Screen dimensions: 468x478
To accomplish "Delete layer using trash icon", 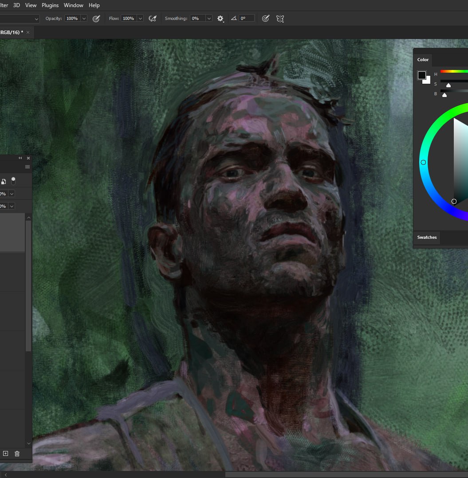I will (17, 454).
